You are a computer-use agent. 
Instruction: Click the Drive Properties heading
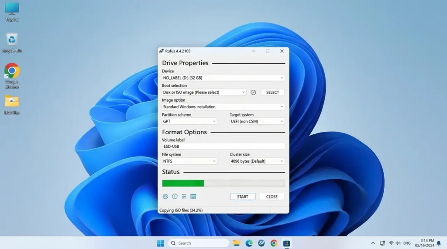click(185, 63)
